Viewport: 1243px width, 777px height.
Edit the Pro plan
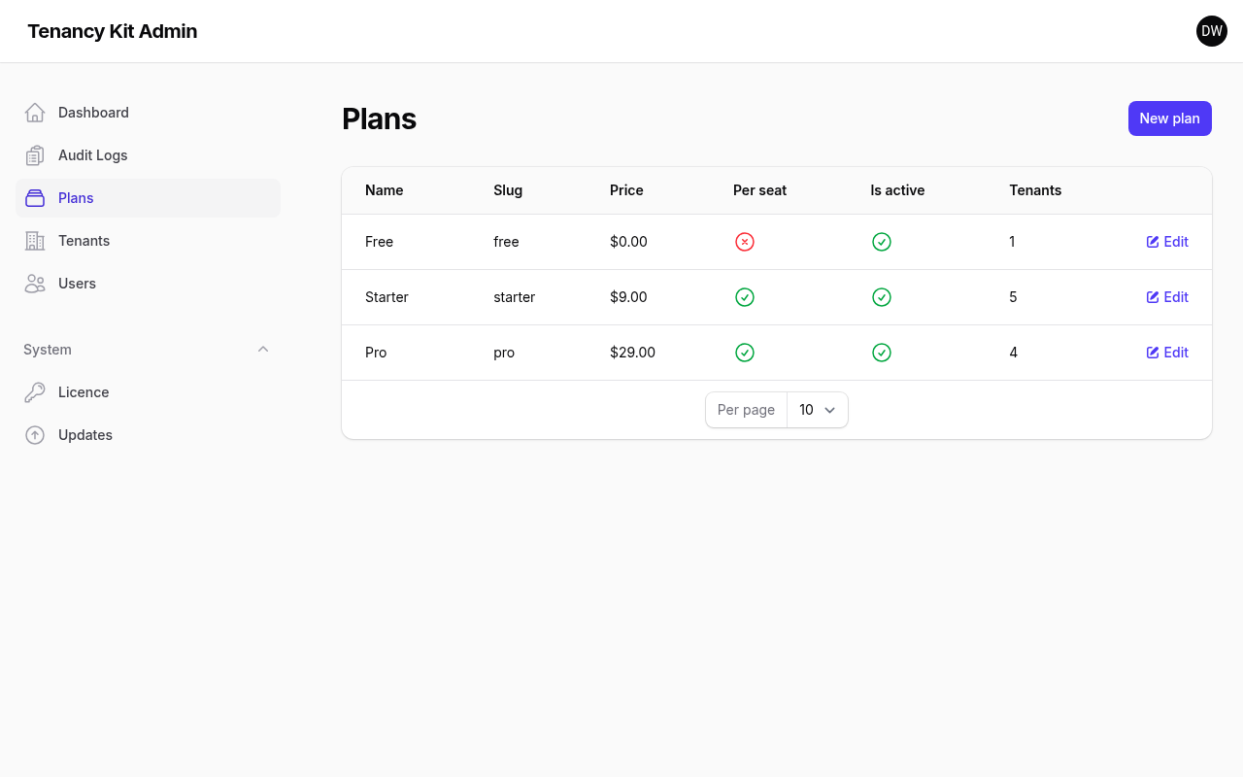tap(1167, 353)
